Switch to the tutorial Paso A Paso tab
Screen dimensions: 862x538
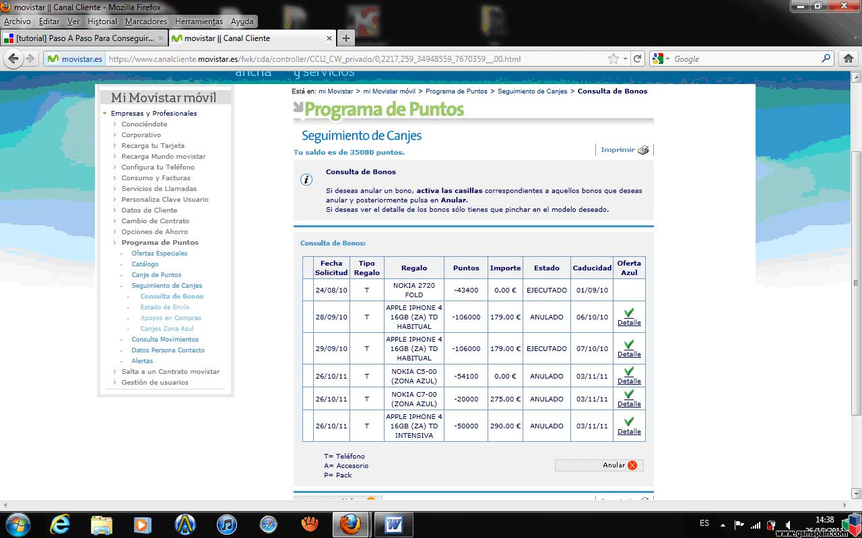pos(84,38)
